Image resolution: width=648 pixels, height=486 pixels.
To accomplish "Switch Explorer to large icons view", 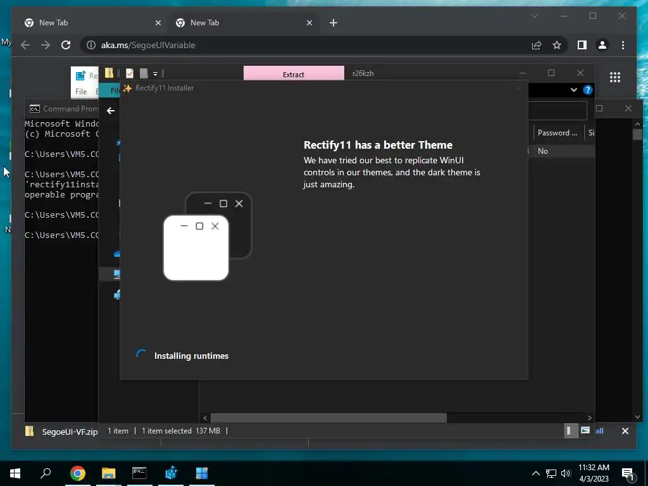I will click(x=585, y=430).
